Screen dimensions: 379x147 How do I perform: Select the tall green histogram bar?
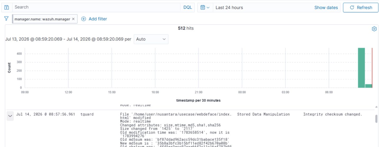tap(361, 68)
